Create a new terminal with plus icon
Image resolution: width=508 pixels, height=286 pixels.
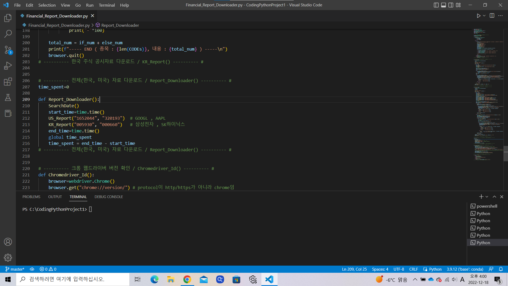tap(481, 196)
